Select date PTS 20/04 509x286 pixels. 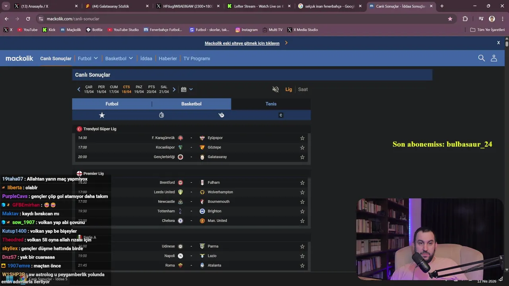pos(152,89)
